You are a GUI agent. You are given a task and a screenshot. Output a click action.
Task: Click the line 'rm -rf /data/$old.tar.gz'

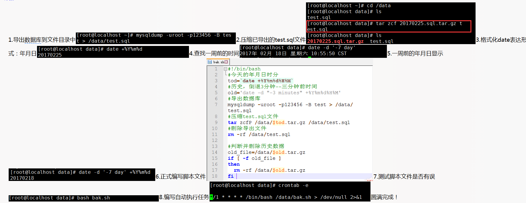270,170
